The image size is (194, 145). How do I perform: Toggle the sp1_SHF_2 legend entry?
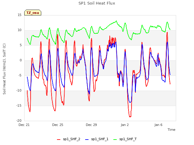pyautogui.click(x=69, y=139)
